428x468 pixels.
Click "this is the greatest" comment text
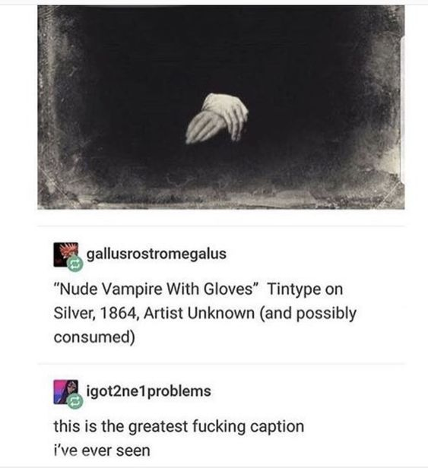[x=121, y=426]
